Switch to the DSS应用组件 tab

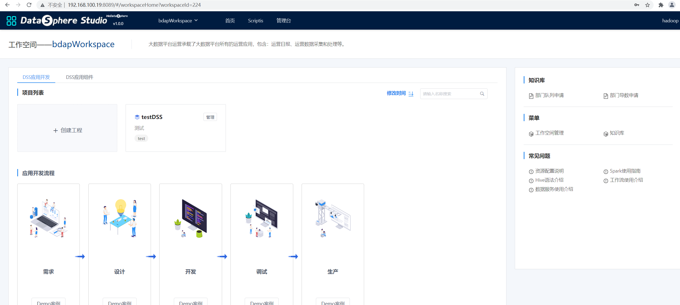pyautogui.click(x=80, y=77)
